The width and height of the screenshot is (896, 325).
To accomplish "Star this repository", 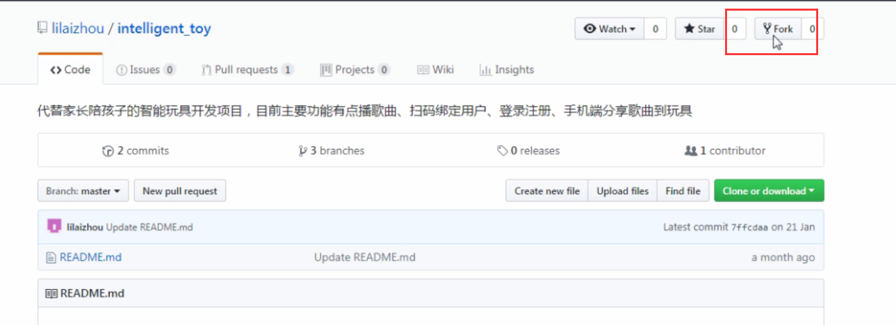I will click(699, 29).
